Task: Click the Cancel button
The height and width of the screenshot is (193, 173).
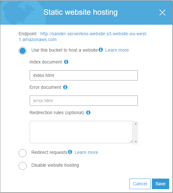Action: pyautogui.click(x=140, y=184)
